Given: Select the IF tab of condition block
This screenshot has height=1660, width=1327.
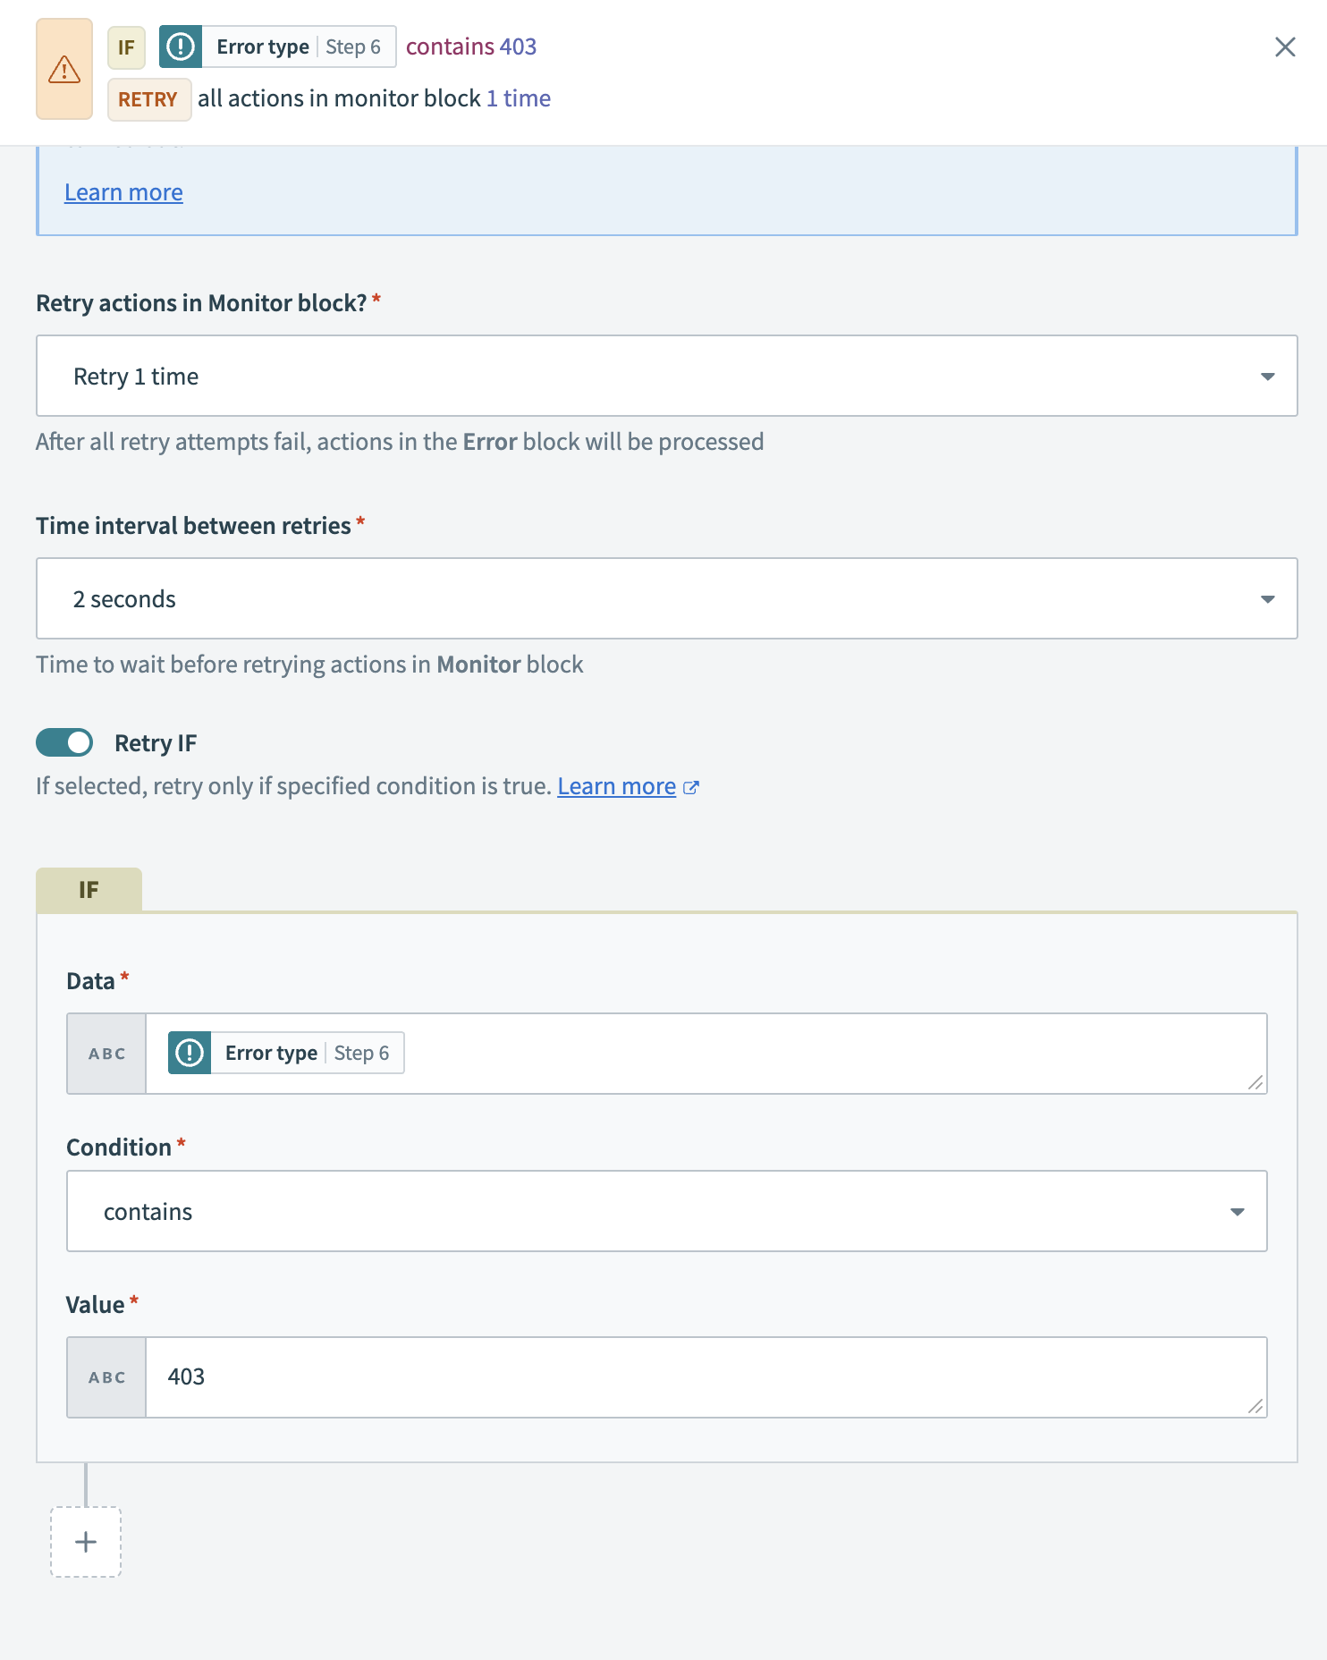Looking at the screenshot, I should (x=89, y=890).
